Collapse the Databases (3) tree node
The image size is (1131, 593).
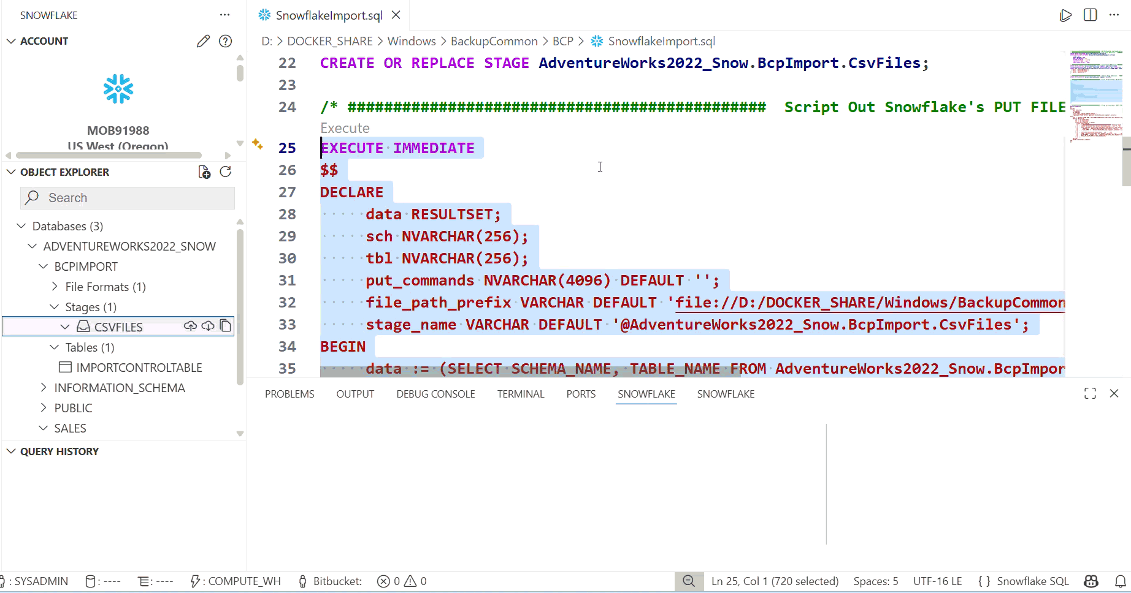click(21, 226)
